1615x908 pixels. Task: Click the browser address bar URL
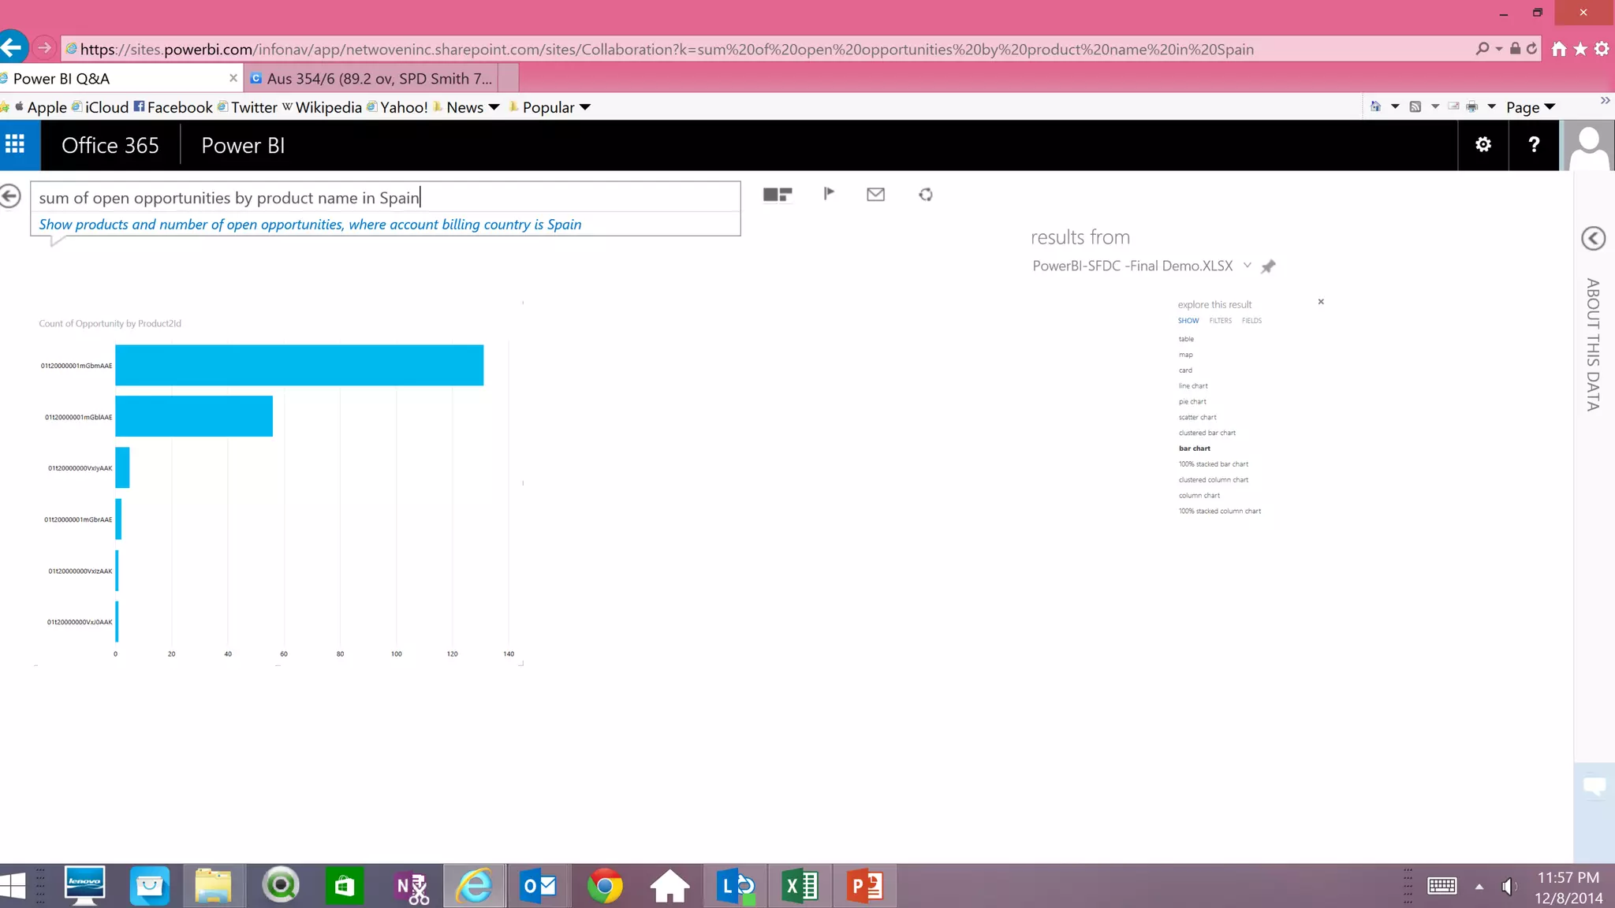click(666, 49)
